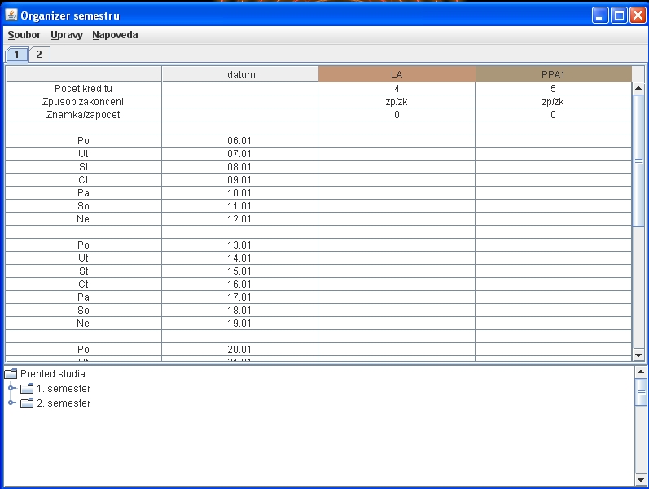Click the 2. semester folder icon
649x489 pixels.
[x=27, y=403]
